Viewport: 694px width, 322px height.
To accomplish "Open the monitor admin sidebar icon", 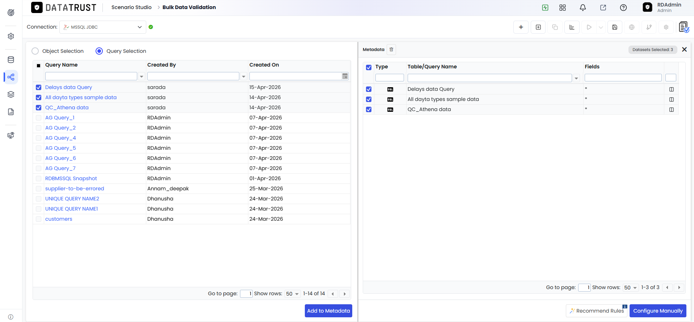I will [x=11, y=135].
